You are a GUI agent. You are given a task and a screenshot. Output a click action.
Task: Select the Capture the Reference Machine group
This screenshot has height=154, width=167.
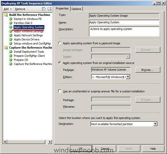point(30,48)
